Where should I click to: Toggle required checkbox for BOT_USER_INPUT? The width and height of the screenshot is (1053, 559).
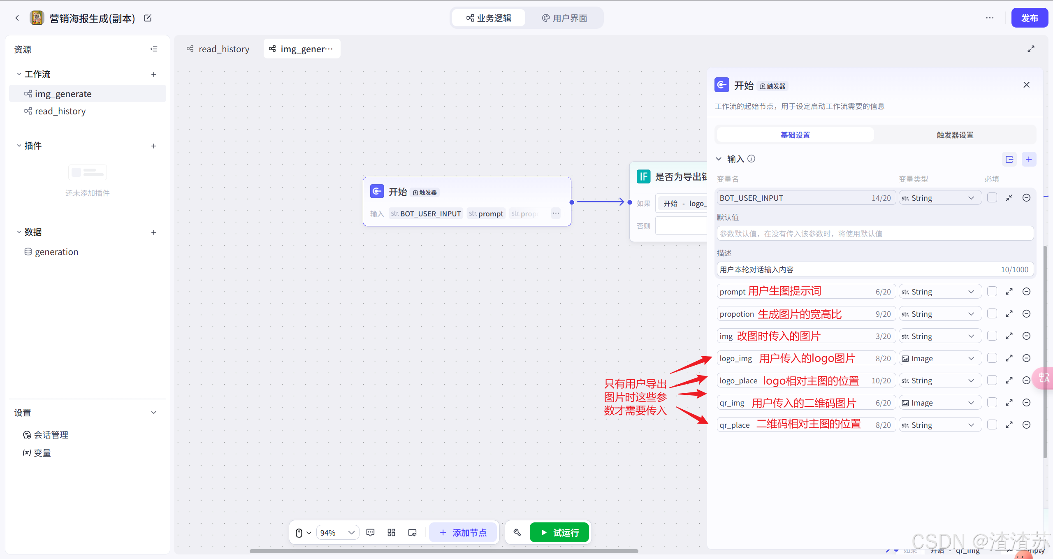click(992, 198)
